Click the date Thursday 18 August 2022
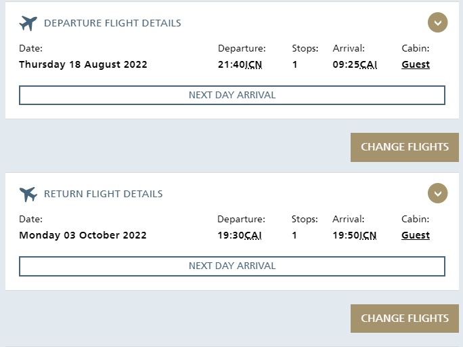463x347 pixels. pos(83,64)
